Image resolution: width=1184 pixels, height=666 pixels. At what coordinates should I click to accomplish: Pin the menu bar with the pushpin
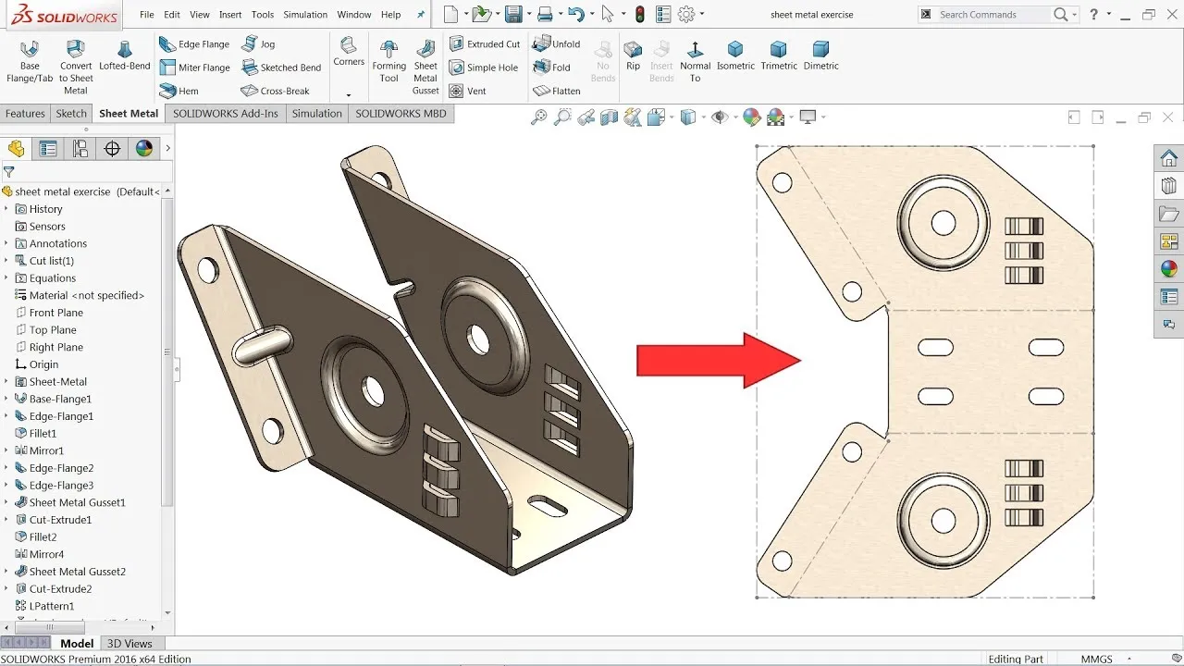[x=419, y=14]
